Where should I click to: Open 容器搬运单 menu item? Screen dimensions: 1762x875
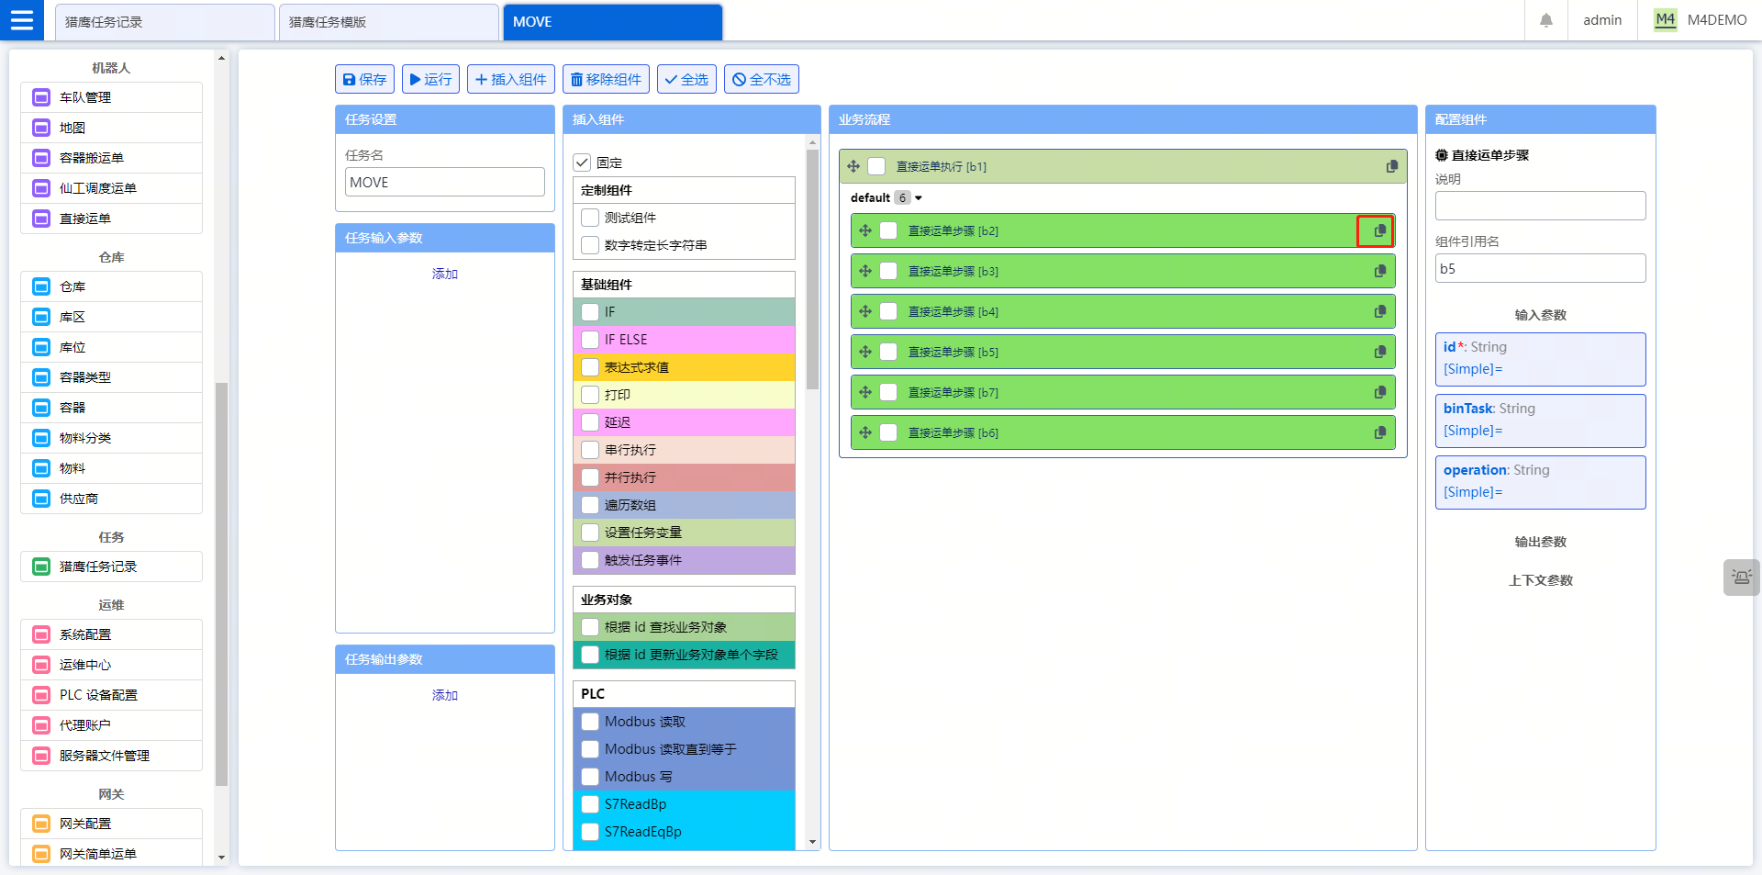111,158
